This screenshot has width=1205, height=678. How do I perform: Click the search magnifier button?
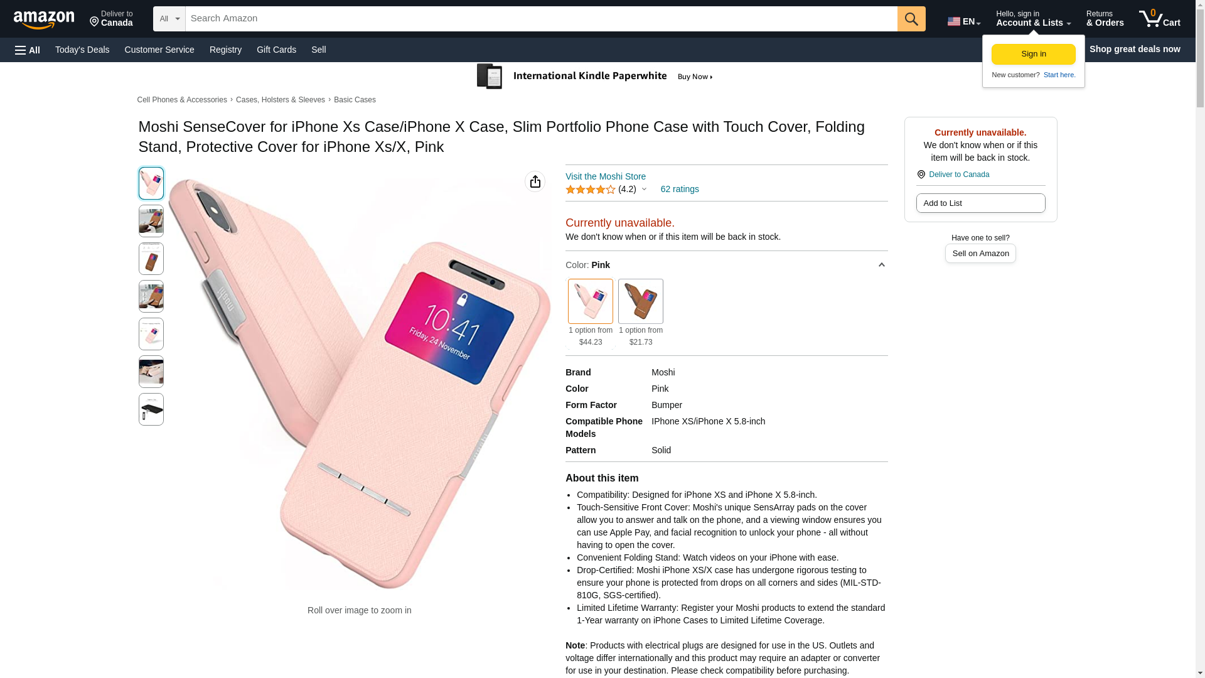[x=911, y=19]
